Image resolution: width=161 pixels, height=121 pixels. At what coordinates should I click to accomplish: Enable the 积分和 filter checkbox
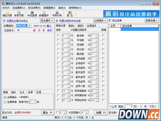58,49
